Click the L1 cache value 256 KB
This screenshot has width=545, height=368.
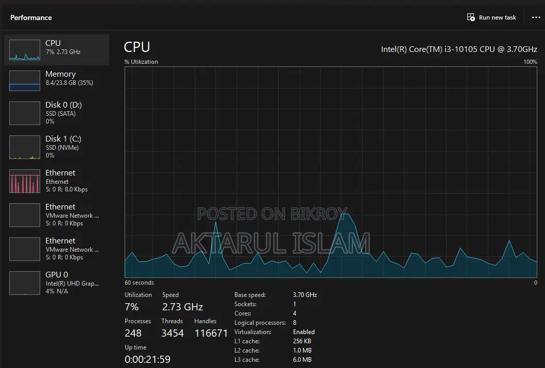[302, 341]
